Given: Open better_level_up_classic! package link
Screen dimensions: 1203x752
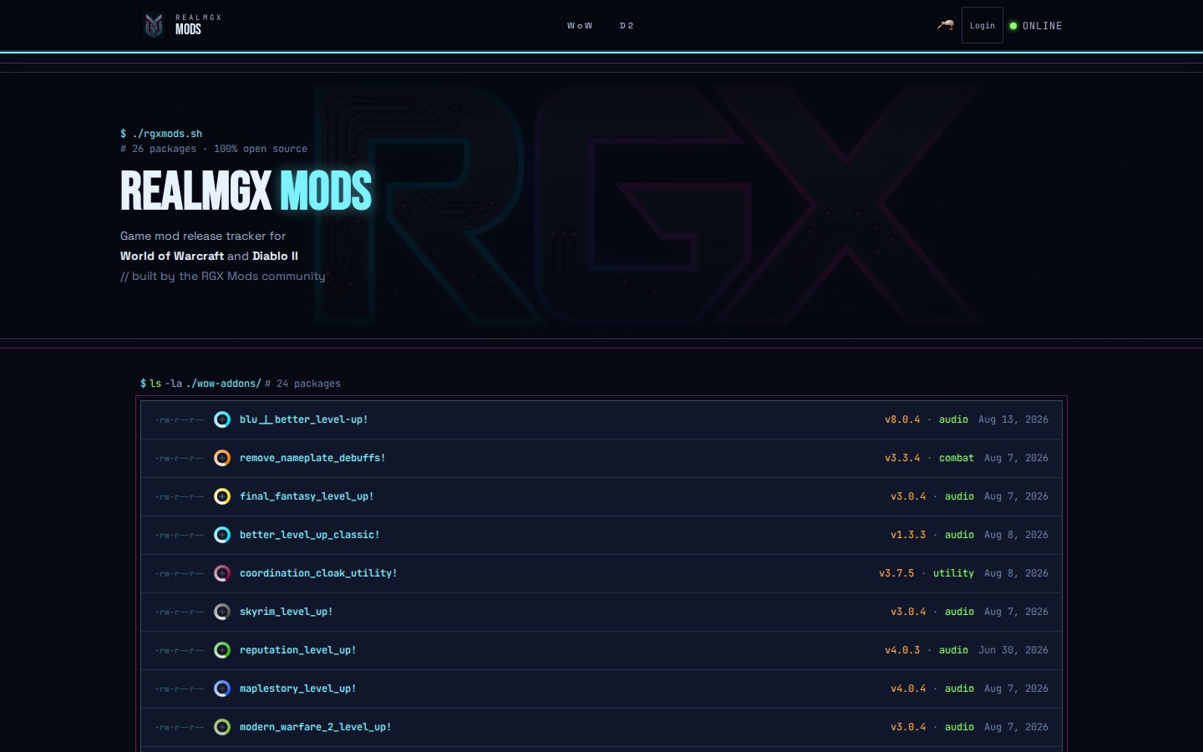Looking at the screenshot, I should pos(310,535).
